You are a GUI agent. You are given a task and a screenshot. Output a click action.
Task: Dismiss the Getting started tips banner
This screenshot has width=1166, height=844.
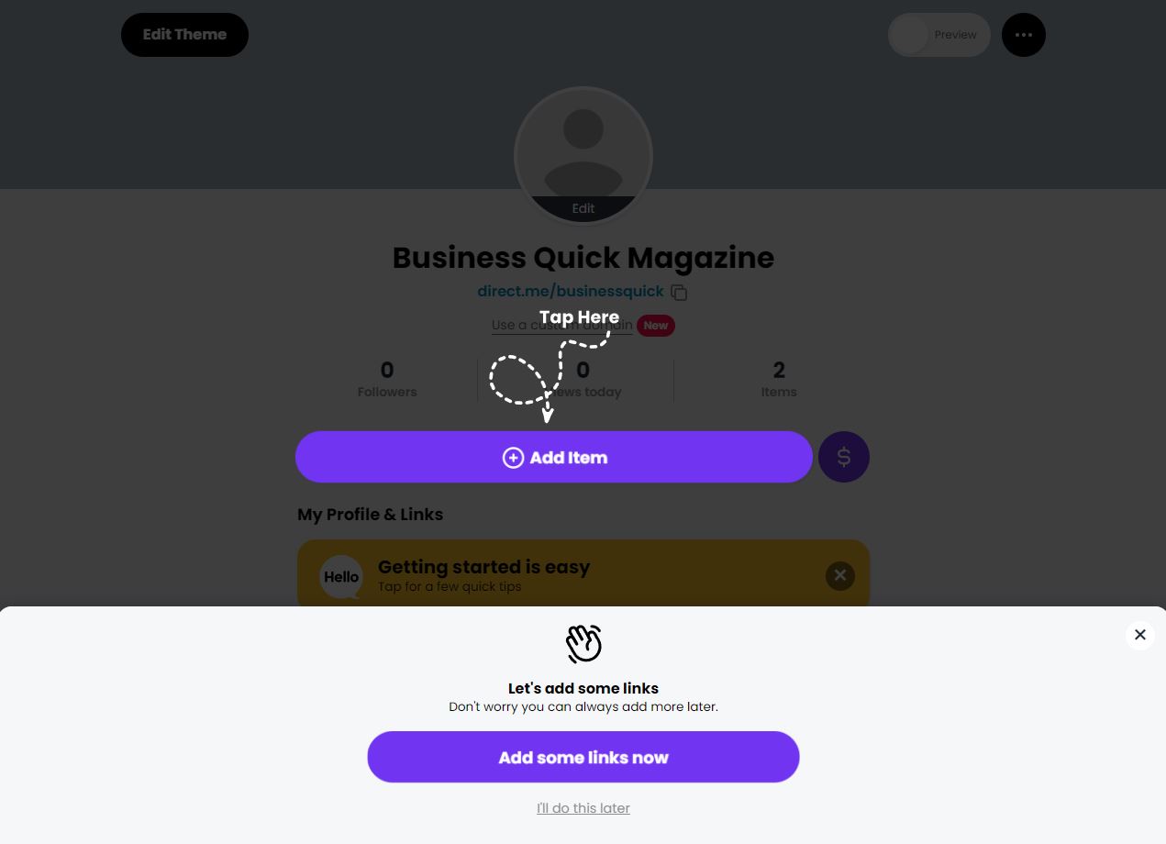click(x=839, y=576)
